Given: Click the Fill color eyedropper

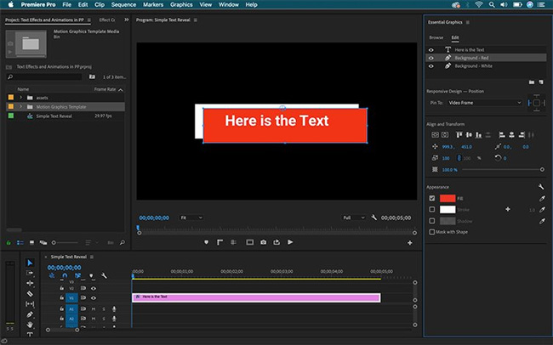Looking at the screenshot, I should 542,198.
